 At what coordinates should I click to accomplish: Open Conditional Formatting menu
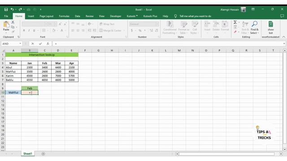click(x=170, y=27)
